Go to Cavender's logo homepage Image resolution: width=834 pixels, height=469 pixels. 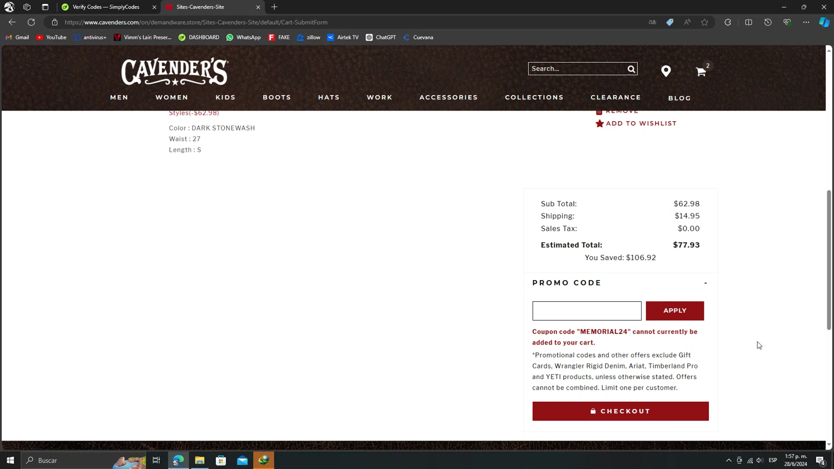[x=175, y=72]
